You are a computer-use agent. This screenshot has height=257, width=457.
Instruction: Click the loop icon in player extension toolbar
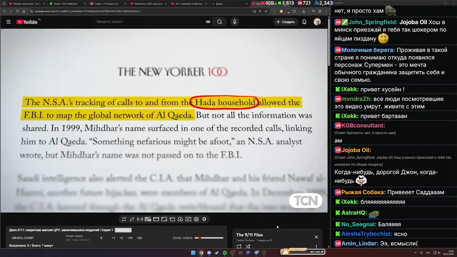coord(124,219)
